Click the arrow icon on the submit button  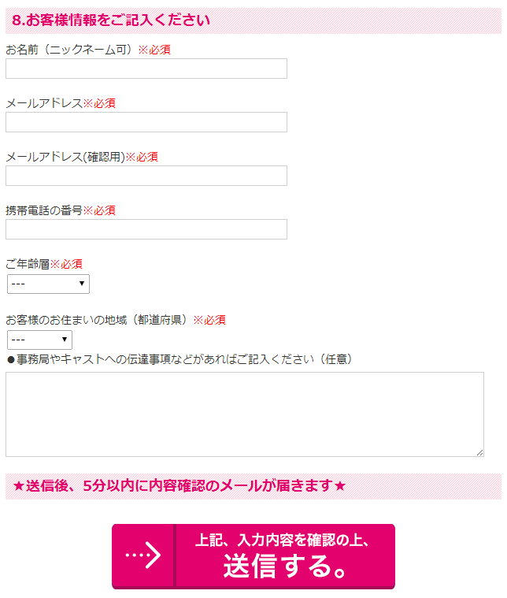click(143, 555)
